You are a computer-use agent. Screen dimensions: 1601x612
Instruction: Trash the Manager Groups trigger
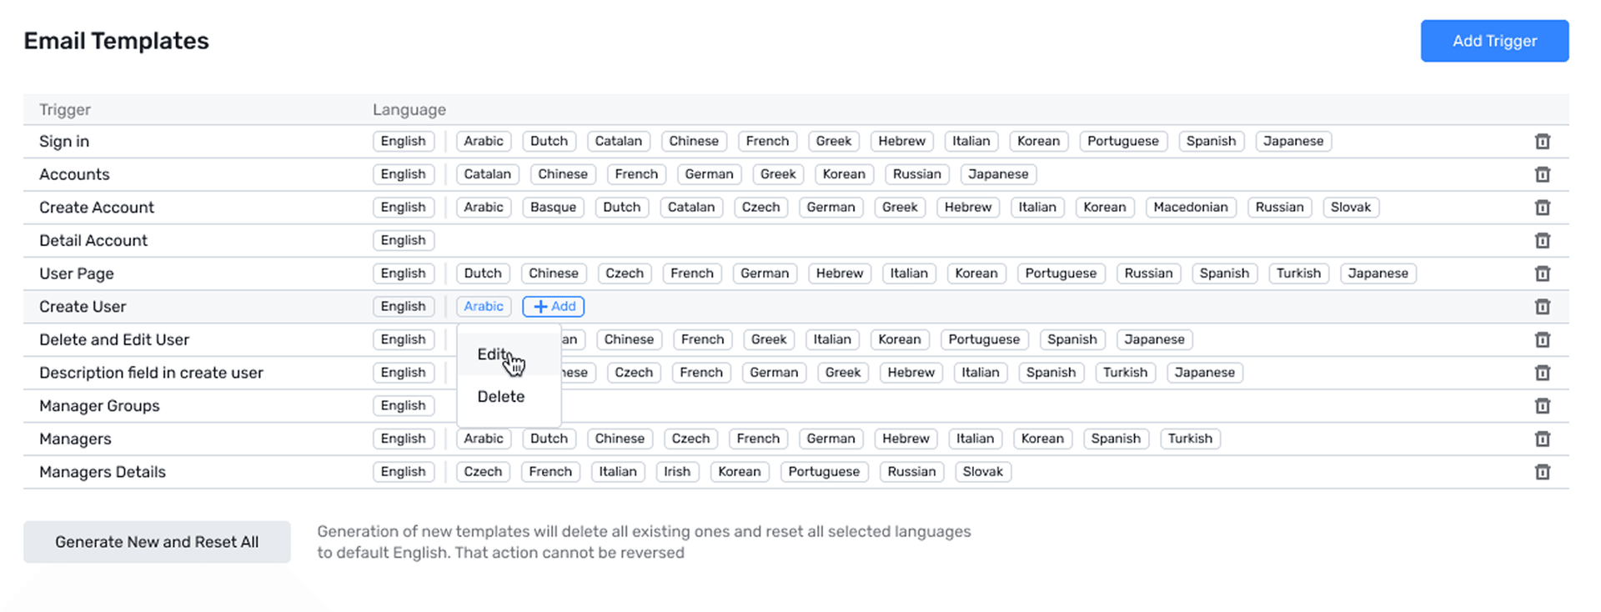pyautogui.click(x=1542, y=406)
